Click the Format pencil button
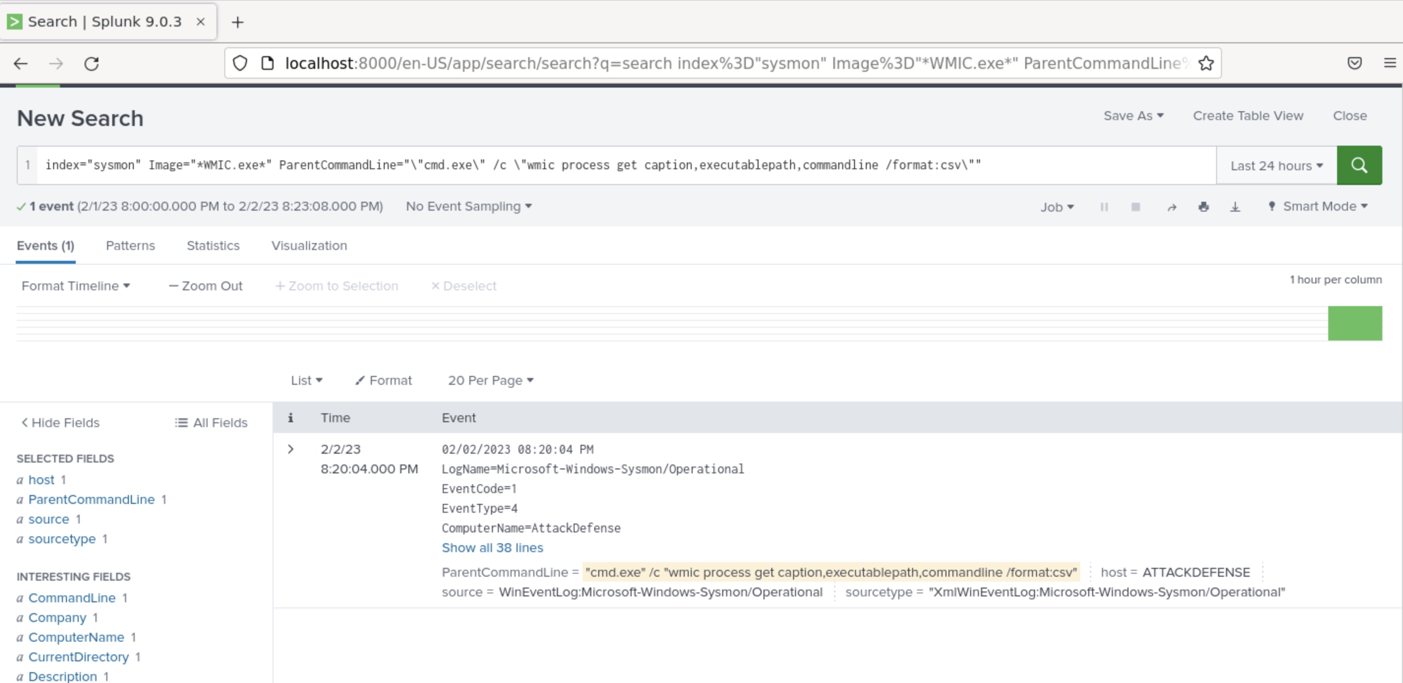This screenshot has width=1403, height=683. [383, 380]
